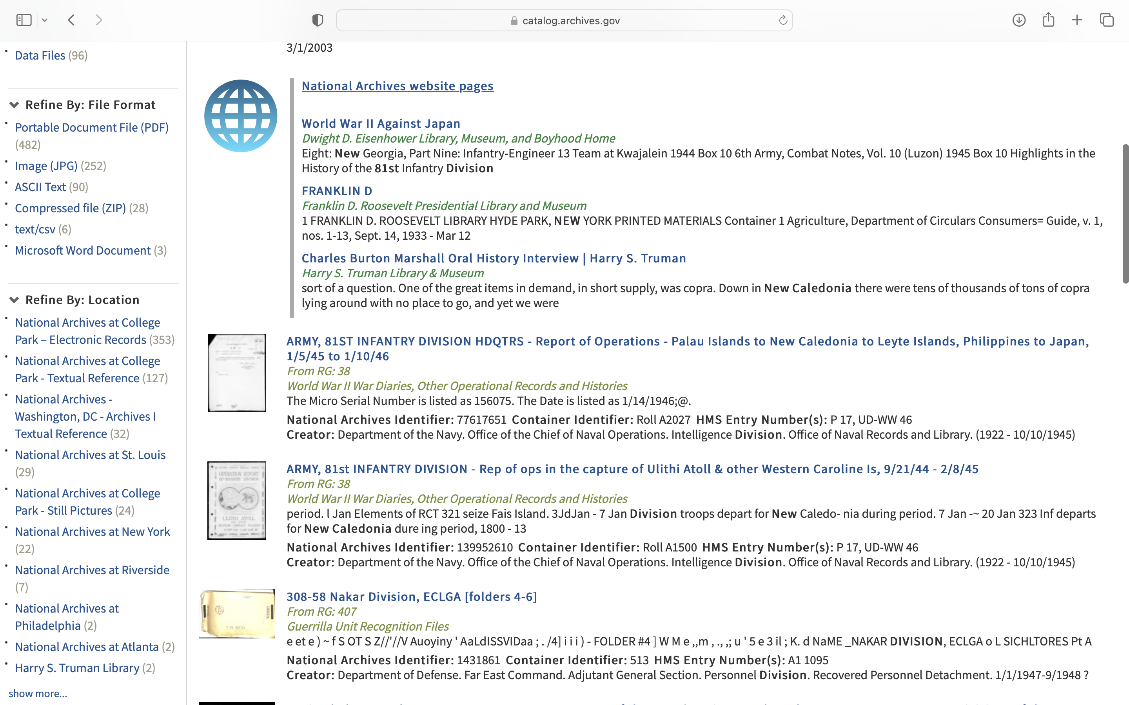
Task: Reload the page using the refresh icon
Action: (783, 20)
